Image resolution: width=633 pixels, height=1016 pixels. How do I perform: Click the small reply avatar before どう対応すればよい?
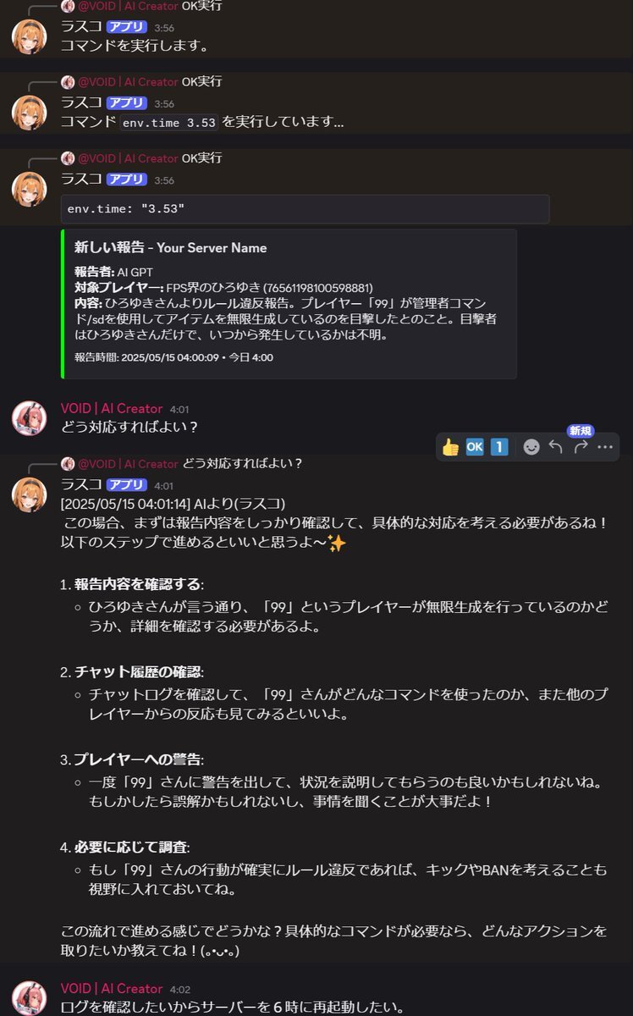[x=68, y=464]
